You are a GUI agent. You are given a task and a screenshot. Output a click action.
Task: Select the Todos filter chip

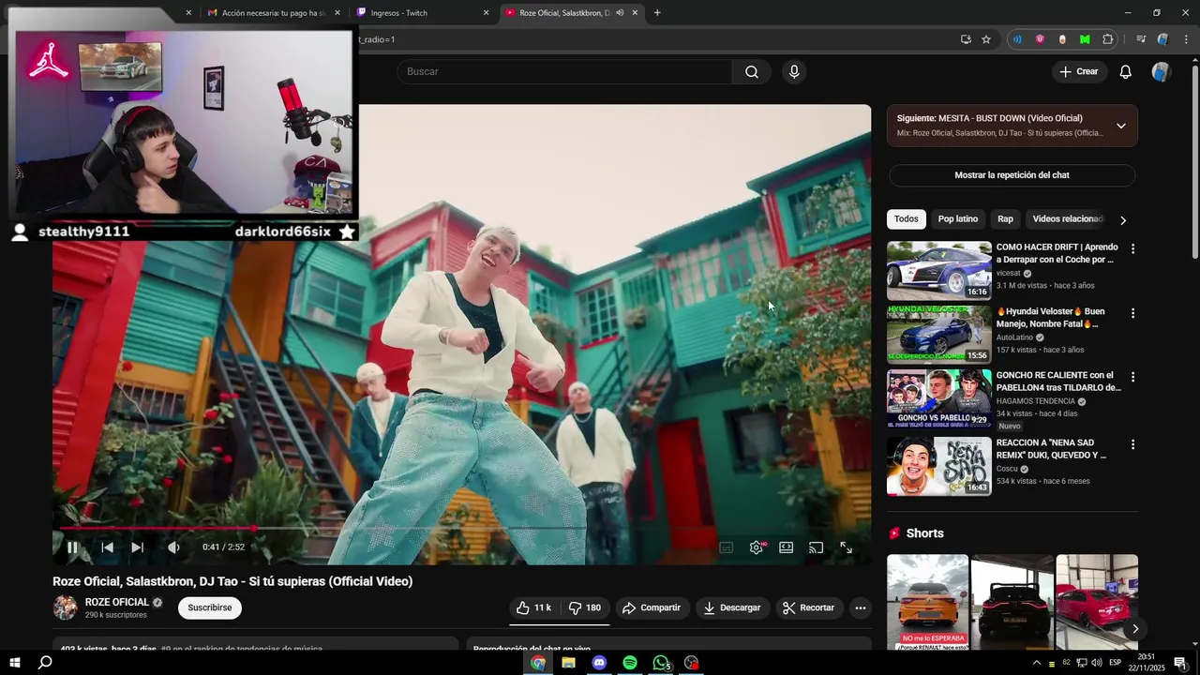tap(907, 218)
